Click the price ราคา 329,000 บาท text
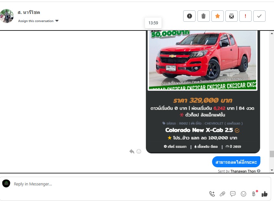Screen dimensions: 274x201 point(203,100)
